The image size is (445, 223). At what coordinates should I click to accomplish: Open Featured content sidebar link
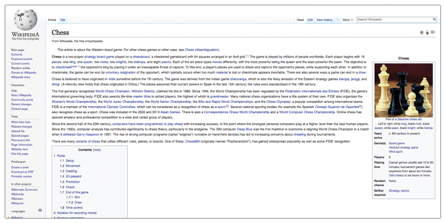pyautogui.click(x=22, y=59)
